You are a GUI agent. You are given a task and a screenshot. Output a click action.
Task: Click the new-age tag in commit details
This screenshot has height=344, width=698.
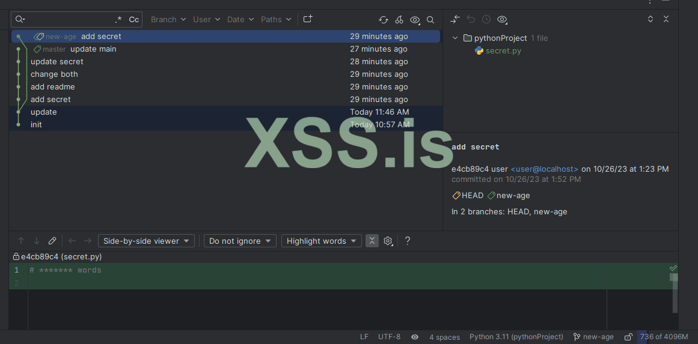pos(509,196)
